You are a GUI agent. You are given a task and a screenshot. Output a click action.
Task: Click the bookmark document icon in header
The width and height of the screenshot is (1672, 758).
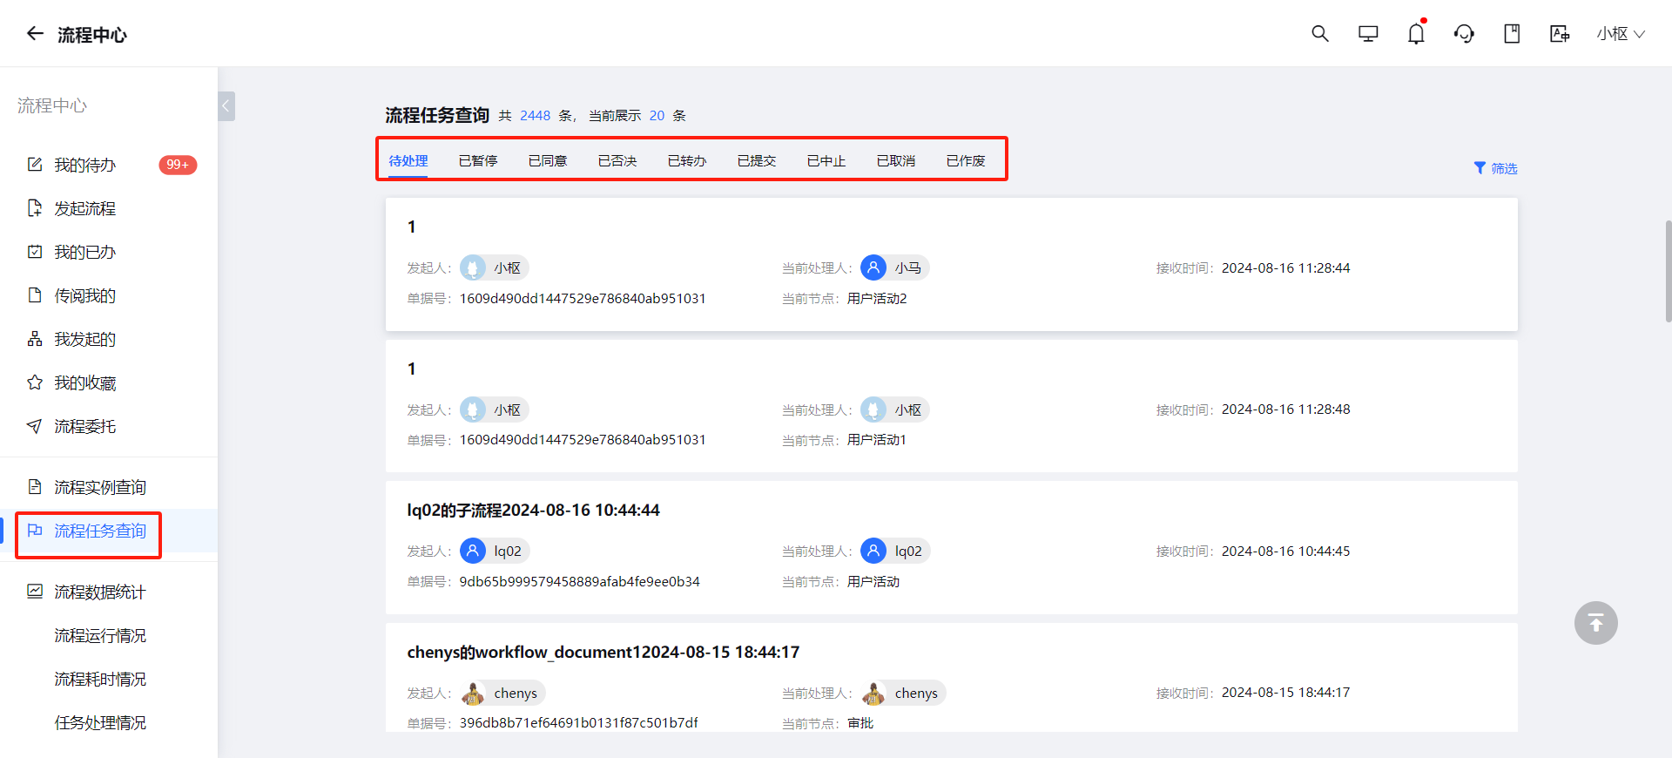(x=1512, y=34)
